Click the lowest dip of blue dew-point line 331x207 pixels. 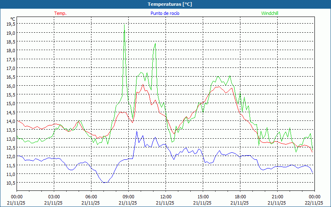pyautogui.click(x=106, y=182)
